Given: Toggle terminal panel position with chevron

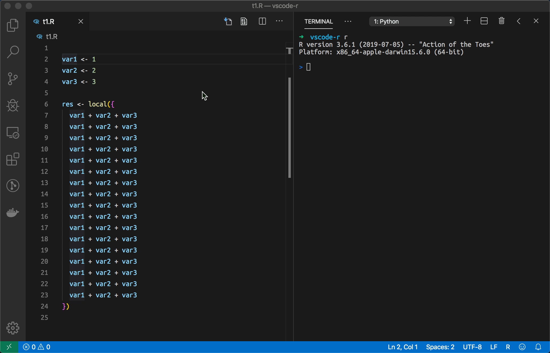Looking at the screenshot, I should click(519, 21).
